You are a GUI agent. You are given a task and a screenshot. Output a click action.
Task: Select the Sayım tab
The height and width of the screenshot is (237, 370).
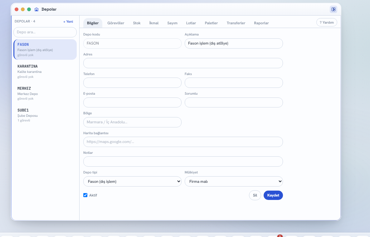[x=172, y=23]
